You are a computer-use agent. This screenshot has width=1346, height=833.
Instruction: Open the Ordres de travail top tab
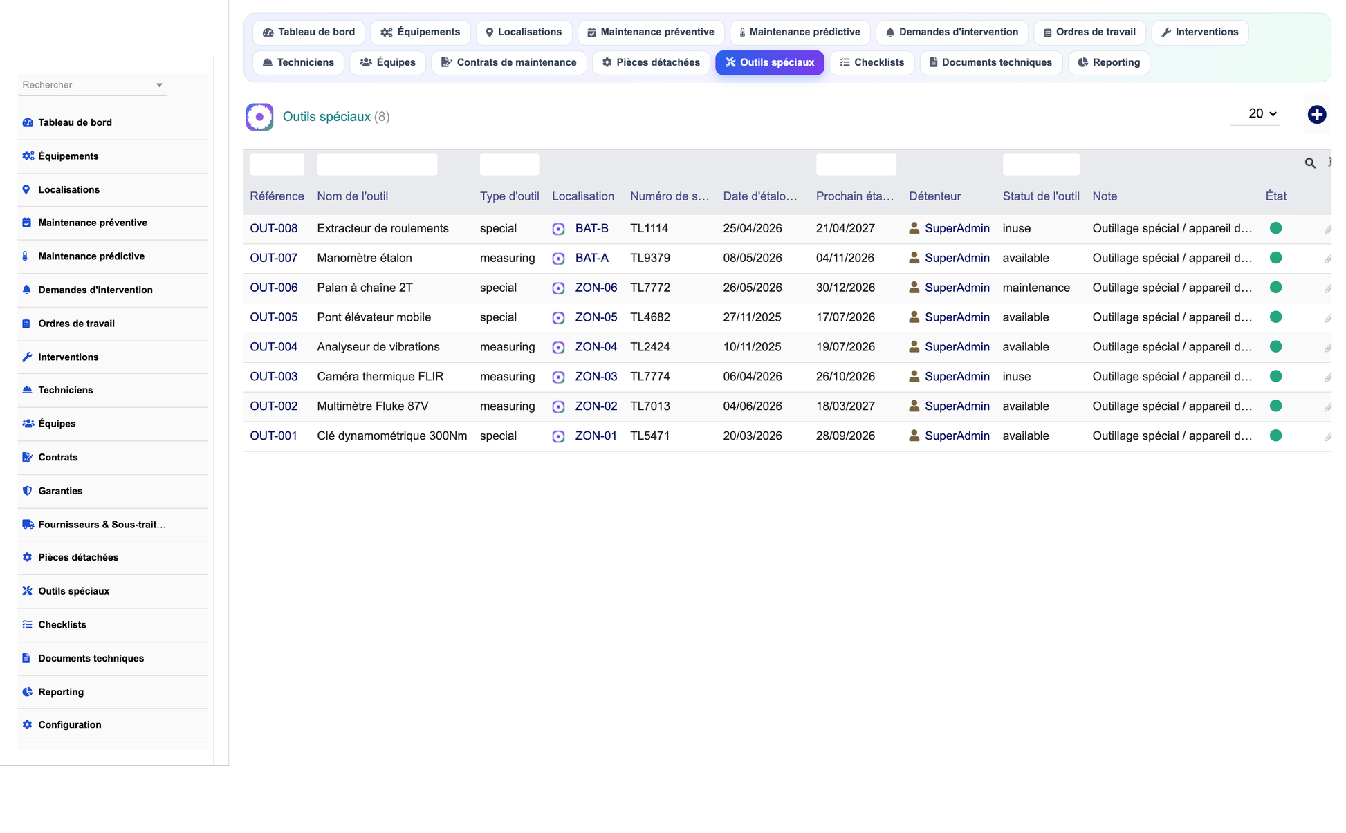(x=1089, y=32)
